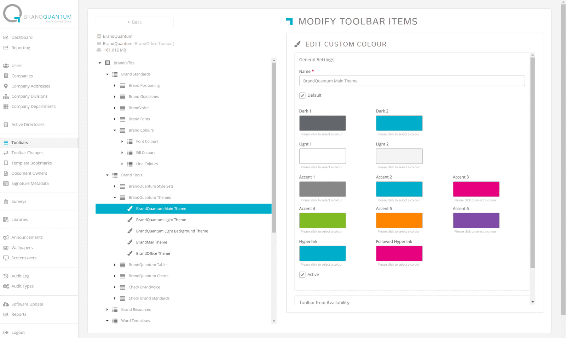Screen dimensions: 566x338
Task: Uncheck the Default checkbox
Action: pyautogui.click(x=302, y=96)
